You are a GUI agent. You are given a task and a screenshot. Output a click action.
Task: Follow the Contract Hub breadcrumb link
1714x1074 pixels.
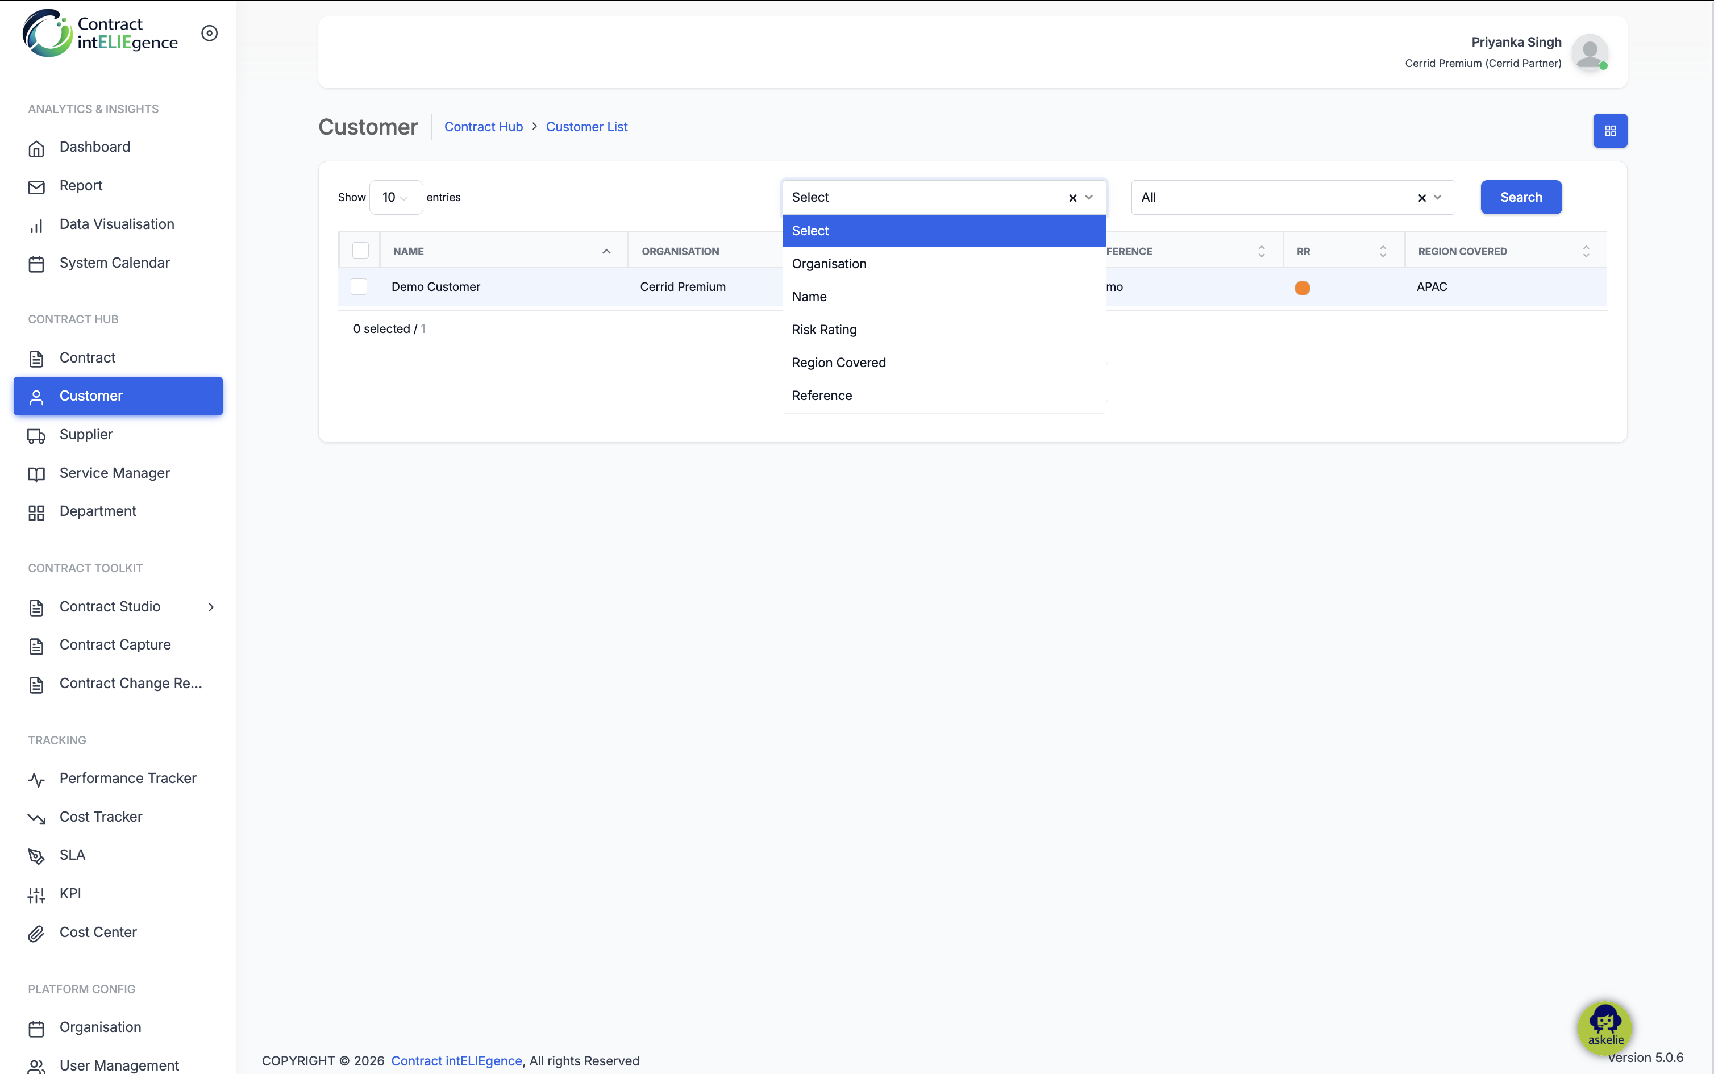pyautogui.click(x=484, y=126)
